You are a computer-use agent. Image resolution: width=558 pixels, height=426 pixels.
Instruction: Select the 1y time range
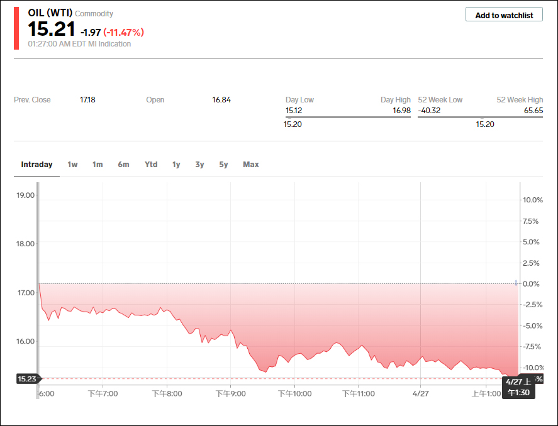point(176,165)
